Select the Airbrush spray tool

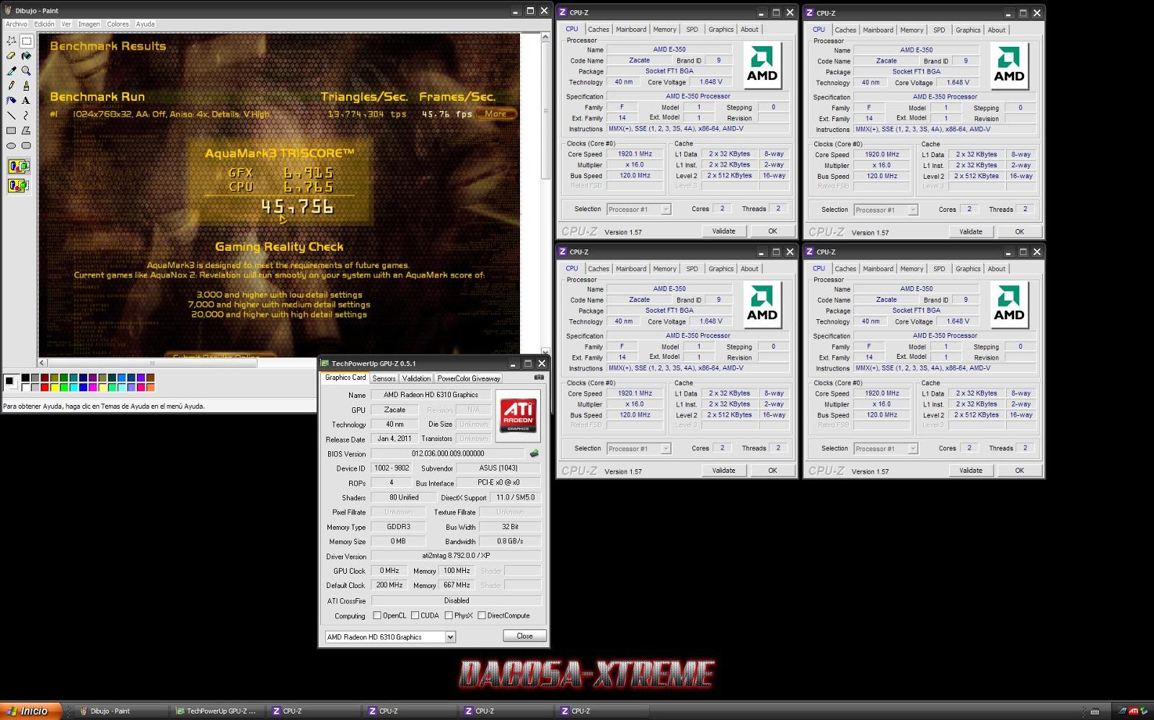coord(12,100)
